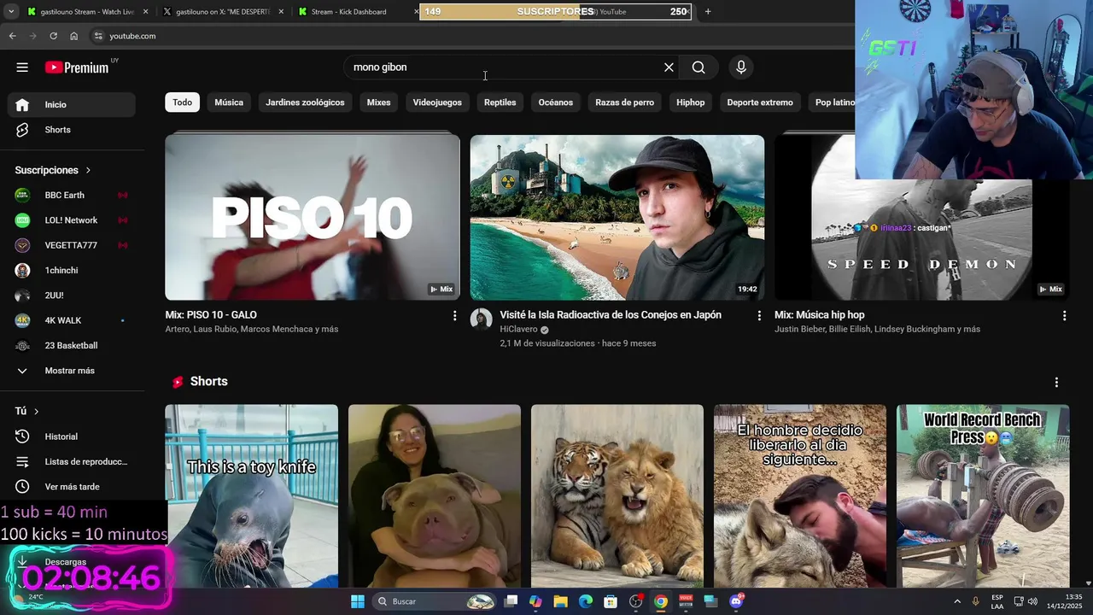Open the 23 Basketball channel
The width and height of the screenshot is (1093, 615).
pyautogui.click(x=72, y=346)
